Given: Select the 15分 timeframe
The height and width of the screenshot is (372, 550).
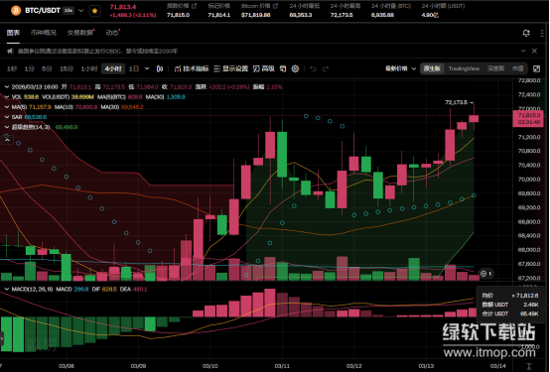Looking at the screenshot, I should coord(67,68).
